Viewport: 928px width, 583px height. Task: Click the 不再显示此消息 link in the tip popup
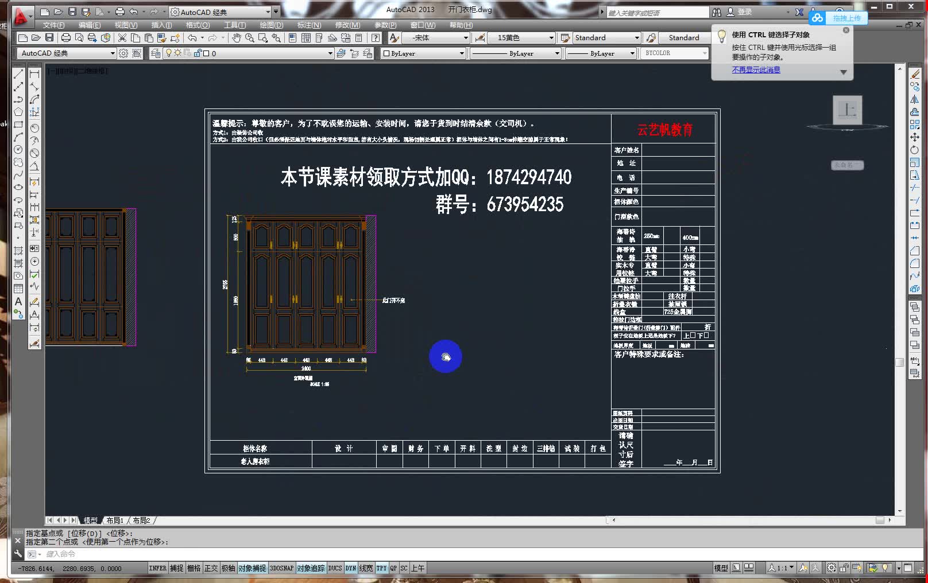pyautogui.click(x=756, y=69)
